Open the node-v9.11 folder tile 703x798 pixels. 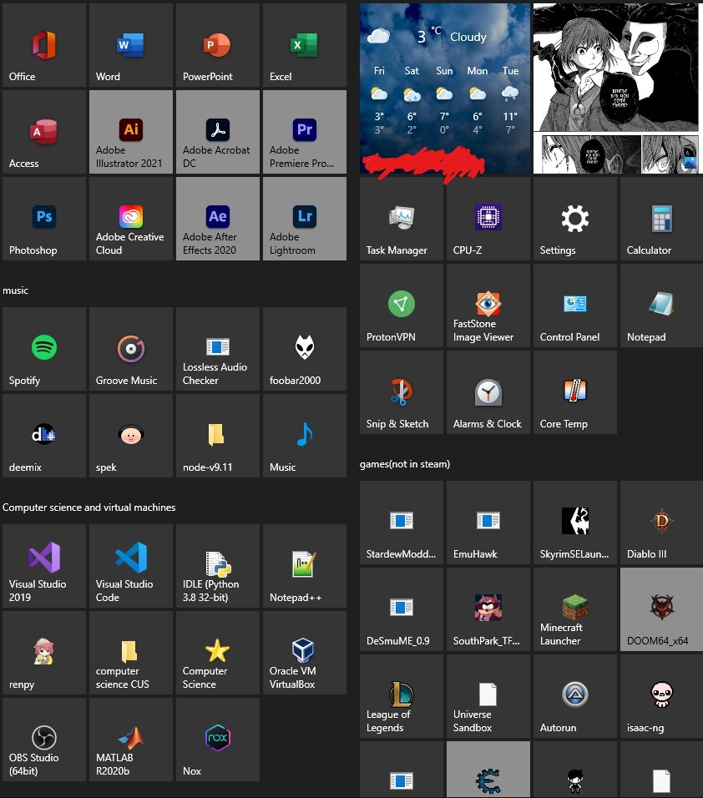point(218,436)
